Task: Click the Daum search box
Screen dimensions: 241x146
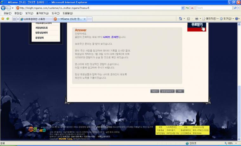Action: 214,8
